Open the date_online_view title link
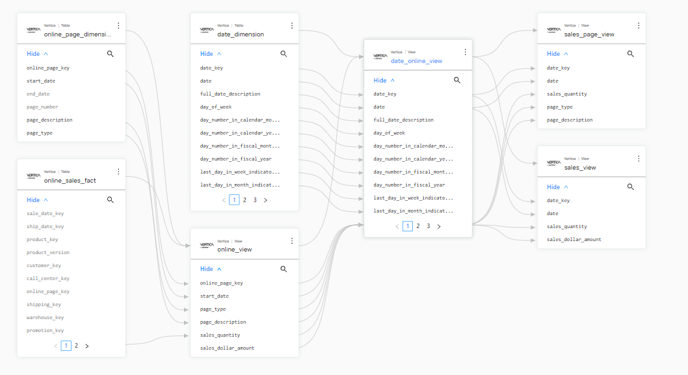The width and height of the screenshot is (688, 375). click(x=416, y=61)
